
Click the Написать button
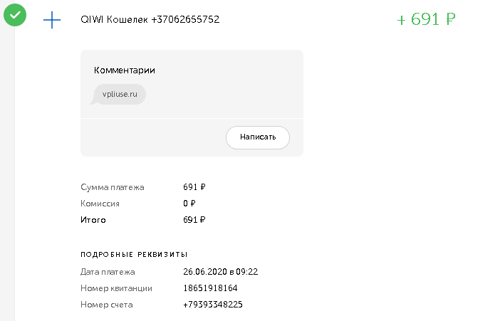click(x=258, y=137)
